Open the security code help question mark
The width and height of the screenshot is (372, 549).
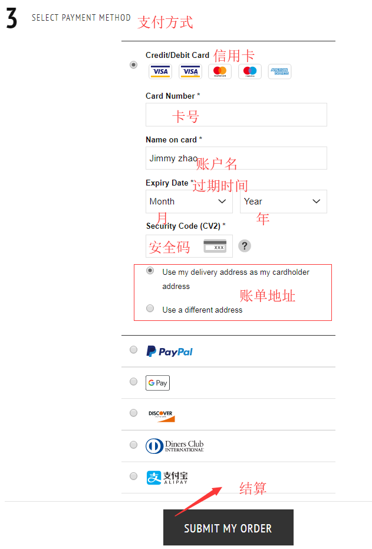pyautogui.click(x=245, y=246)
